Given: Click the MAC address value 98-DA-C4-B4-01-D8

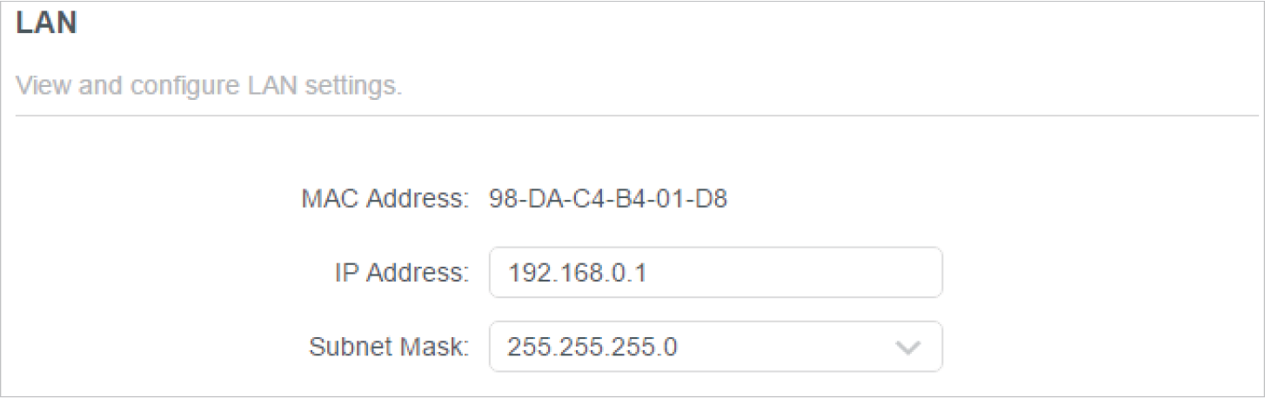Looking at the screenshot, I should click(x=608, y=201).
